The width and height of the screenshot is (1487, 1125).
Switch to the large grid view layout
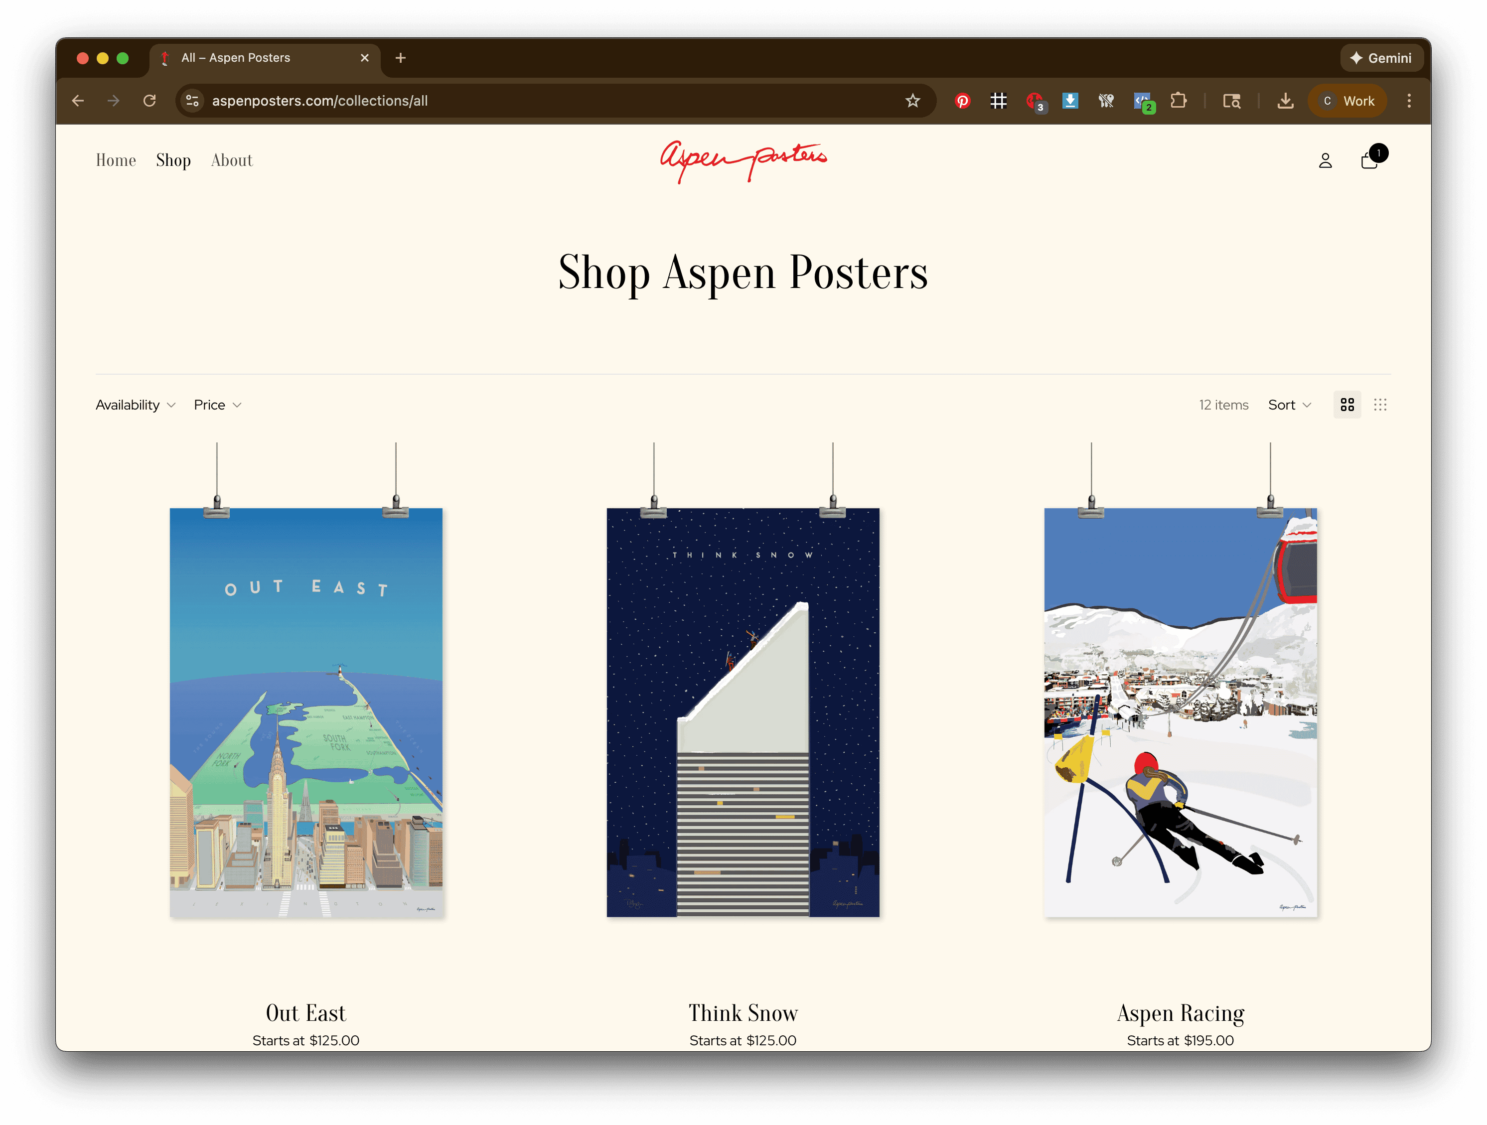pyautogui.click(x=1347, y=404)
